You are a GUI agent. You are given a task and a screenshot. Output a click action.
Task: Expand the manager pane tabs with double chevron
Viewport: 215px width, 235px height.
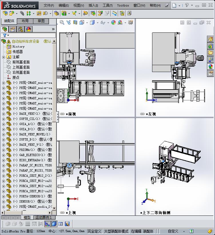(53, 29)
